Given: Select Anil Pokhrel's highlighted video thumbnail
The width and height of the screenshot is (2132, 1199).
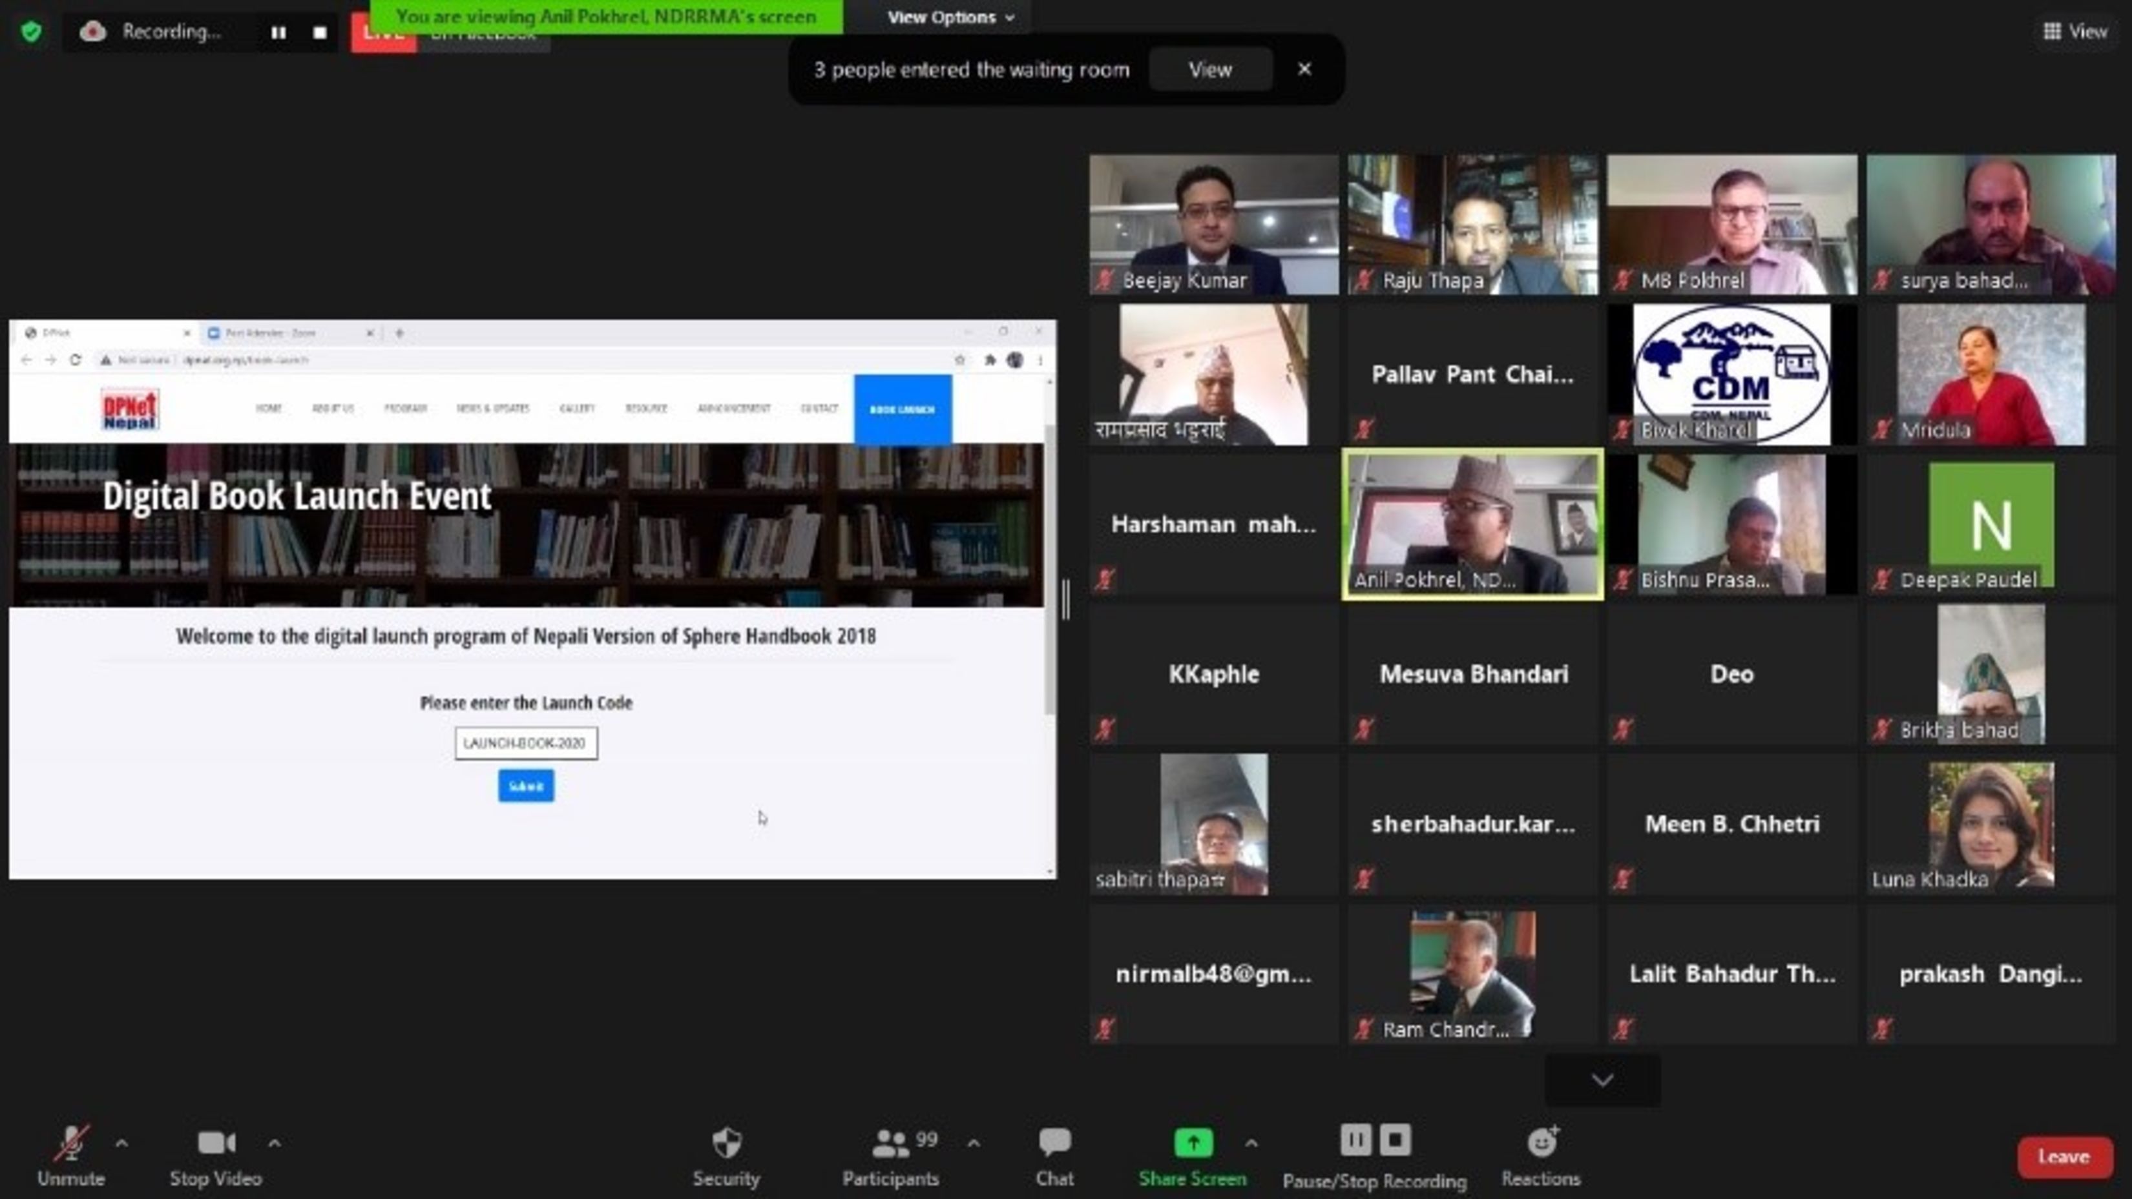Looking at the screenshot, I should [1472, 524].
